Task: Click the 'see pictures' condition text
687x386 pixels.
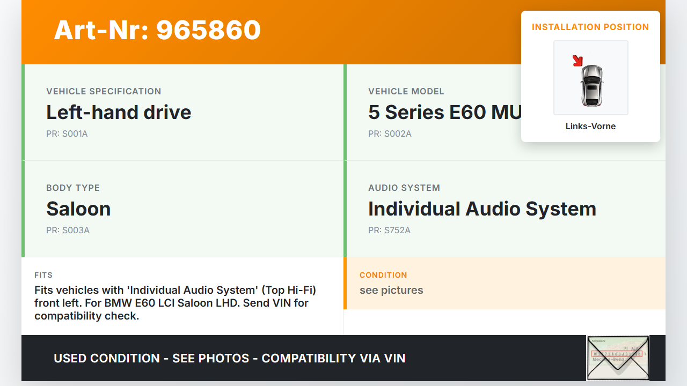Action: (391, 290)
